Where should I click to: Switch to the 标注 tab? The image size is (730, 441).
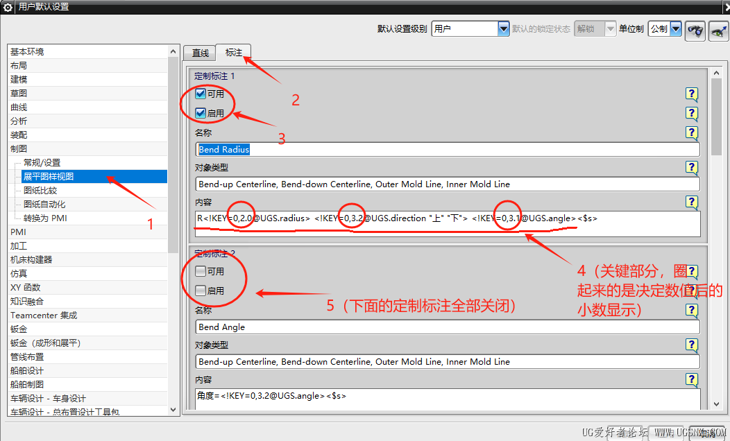point(234,53)
